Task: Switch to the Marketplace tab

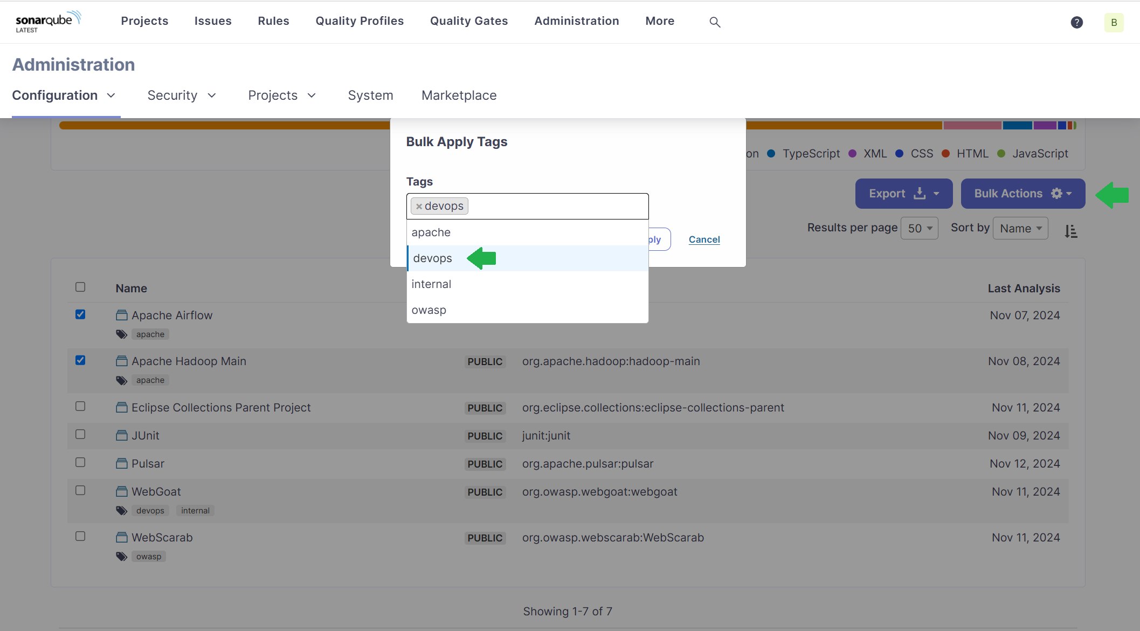Action: (459, 95)
